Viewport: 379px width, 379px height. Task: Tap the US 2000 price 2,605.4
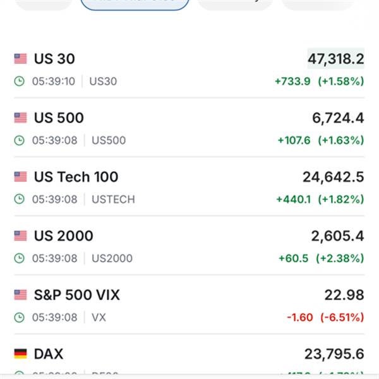pyautogui.click(x=337, y=236)
